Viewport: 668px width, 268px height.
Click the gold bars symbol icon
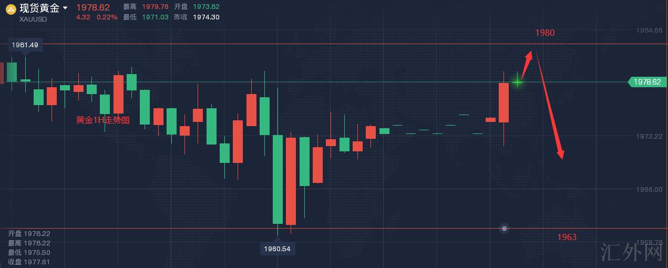point(11,8)
